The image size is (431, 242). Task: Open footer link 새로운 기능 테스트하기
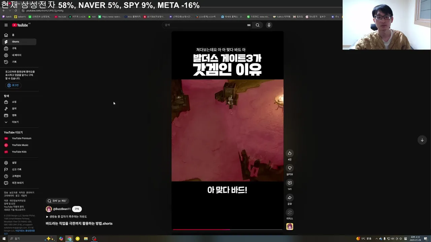click(x=14, y=210)
